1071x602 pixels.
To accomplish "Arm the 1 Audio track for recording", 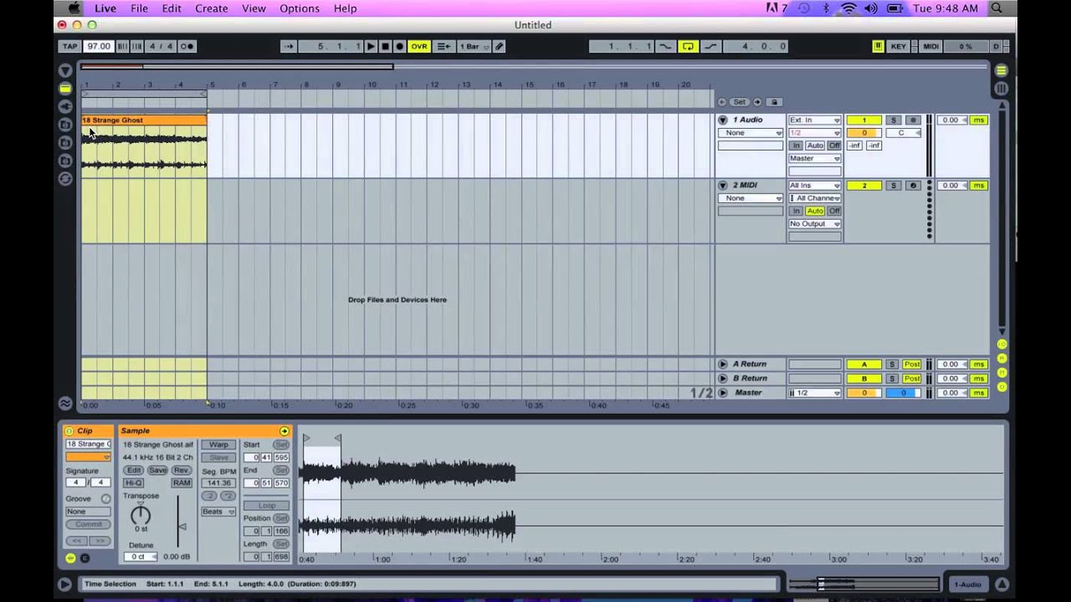I will point(913,120).
